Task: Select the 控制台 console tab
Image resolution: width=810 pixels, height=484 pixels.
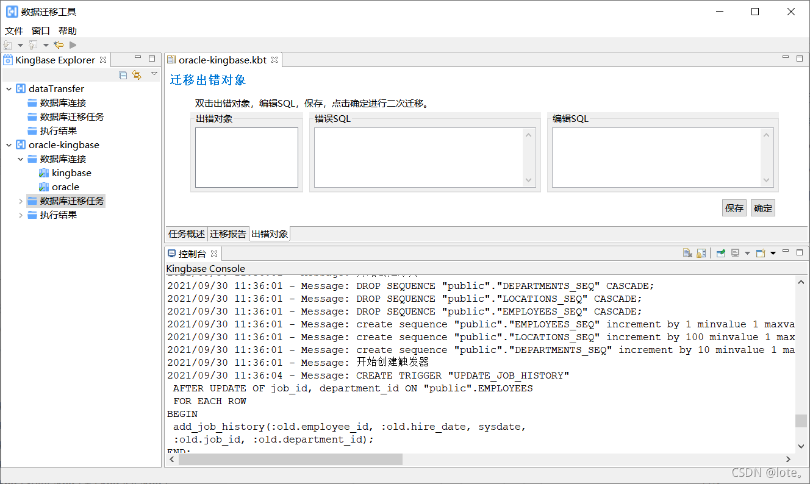Action: [x=192, y=254]
